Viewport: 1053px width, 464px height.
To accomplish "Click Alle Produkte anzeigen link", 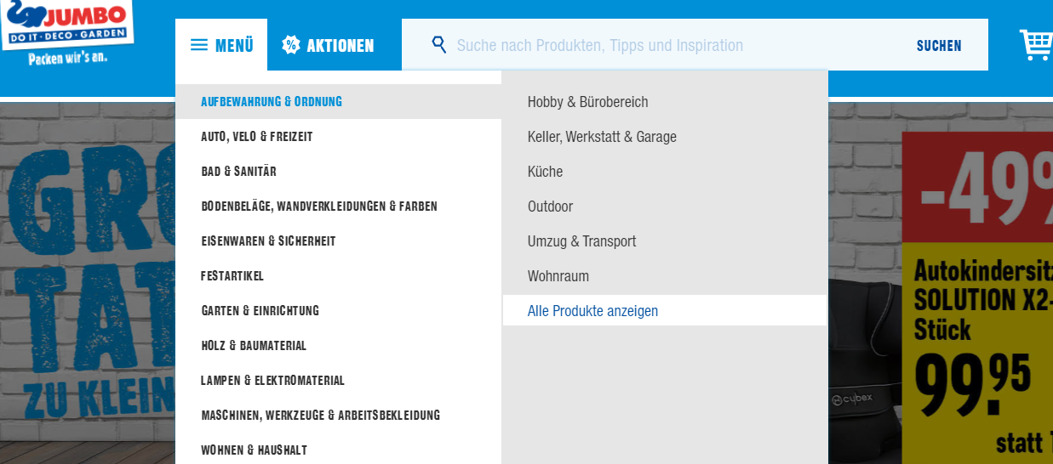I will (x=592, y=311).
